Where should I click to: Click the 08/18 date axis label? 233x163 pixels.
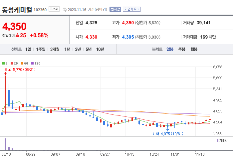coord(6,154)
